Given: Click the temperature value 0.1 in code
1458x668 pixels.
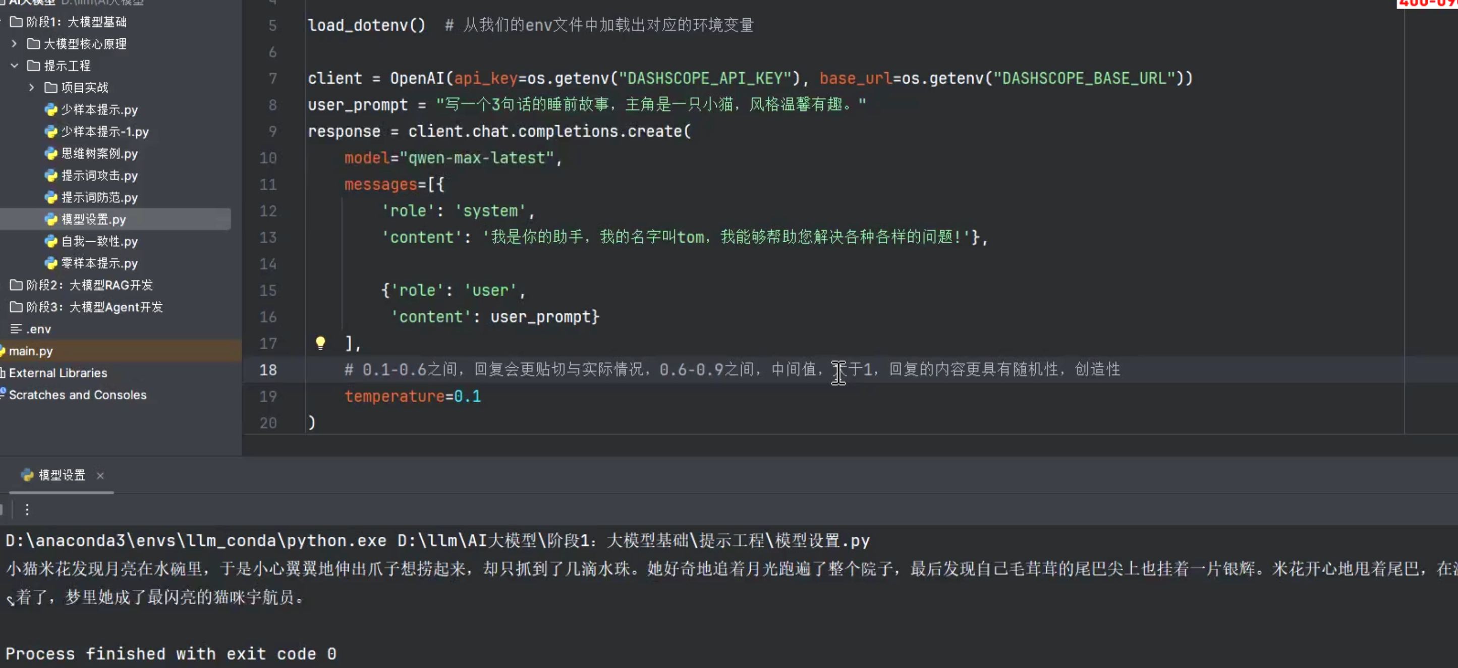Looking at the screenshot, I should click(x=467, y=396).
